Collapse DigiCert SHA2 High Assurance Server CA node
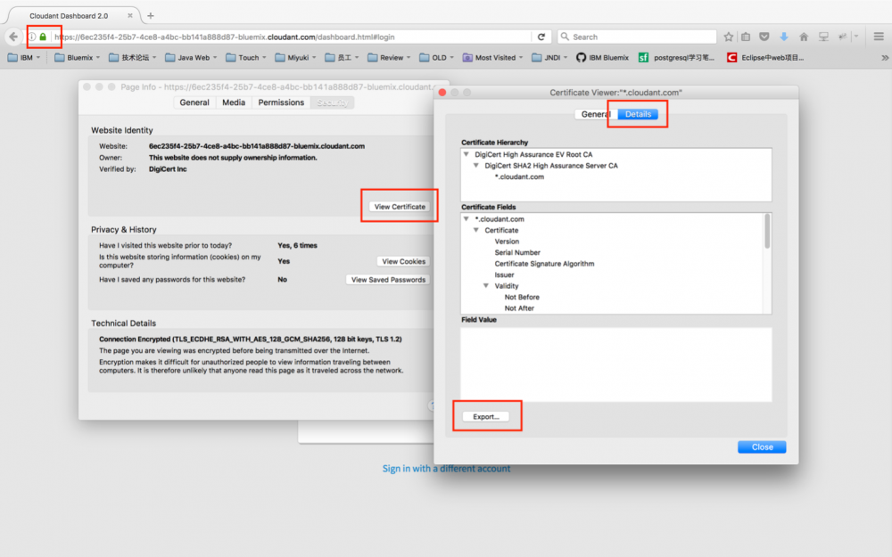This screenshot has width=892, height=557. [476, 166]
